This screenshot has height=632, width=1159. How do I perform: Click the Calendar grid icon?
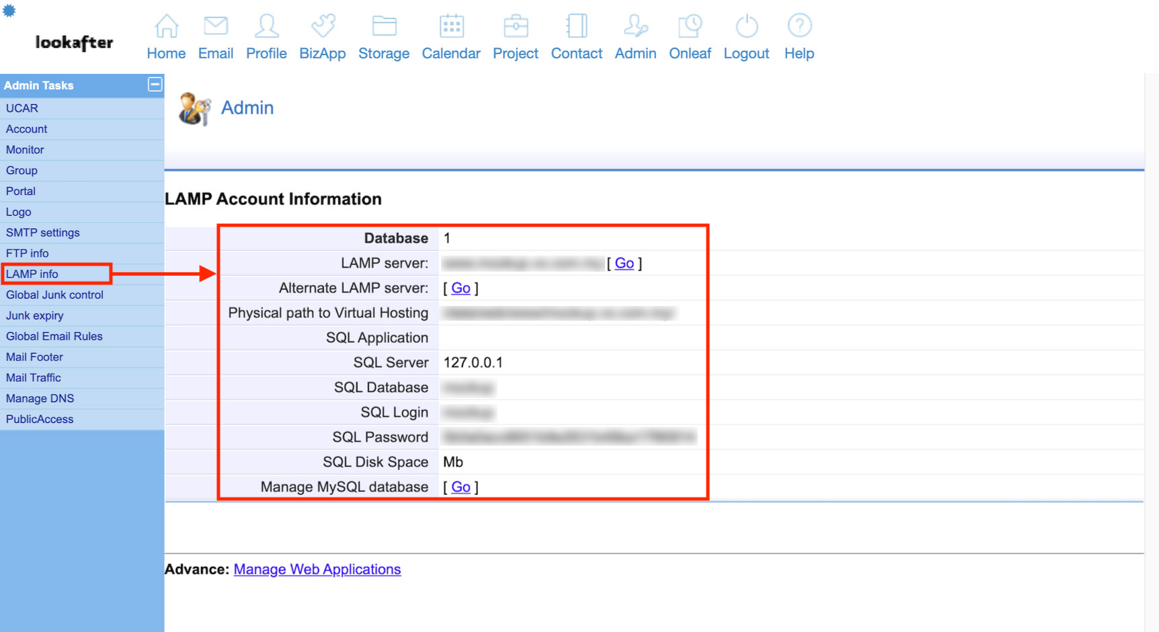point(451,26)
